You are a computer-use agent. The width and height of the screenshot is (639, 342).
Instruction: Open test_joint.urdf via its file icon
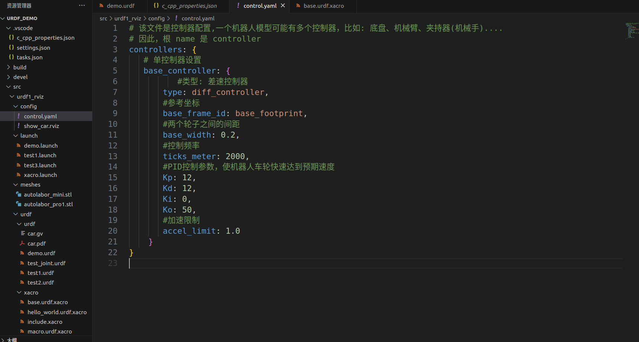click(22, 263)
